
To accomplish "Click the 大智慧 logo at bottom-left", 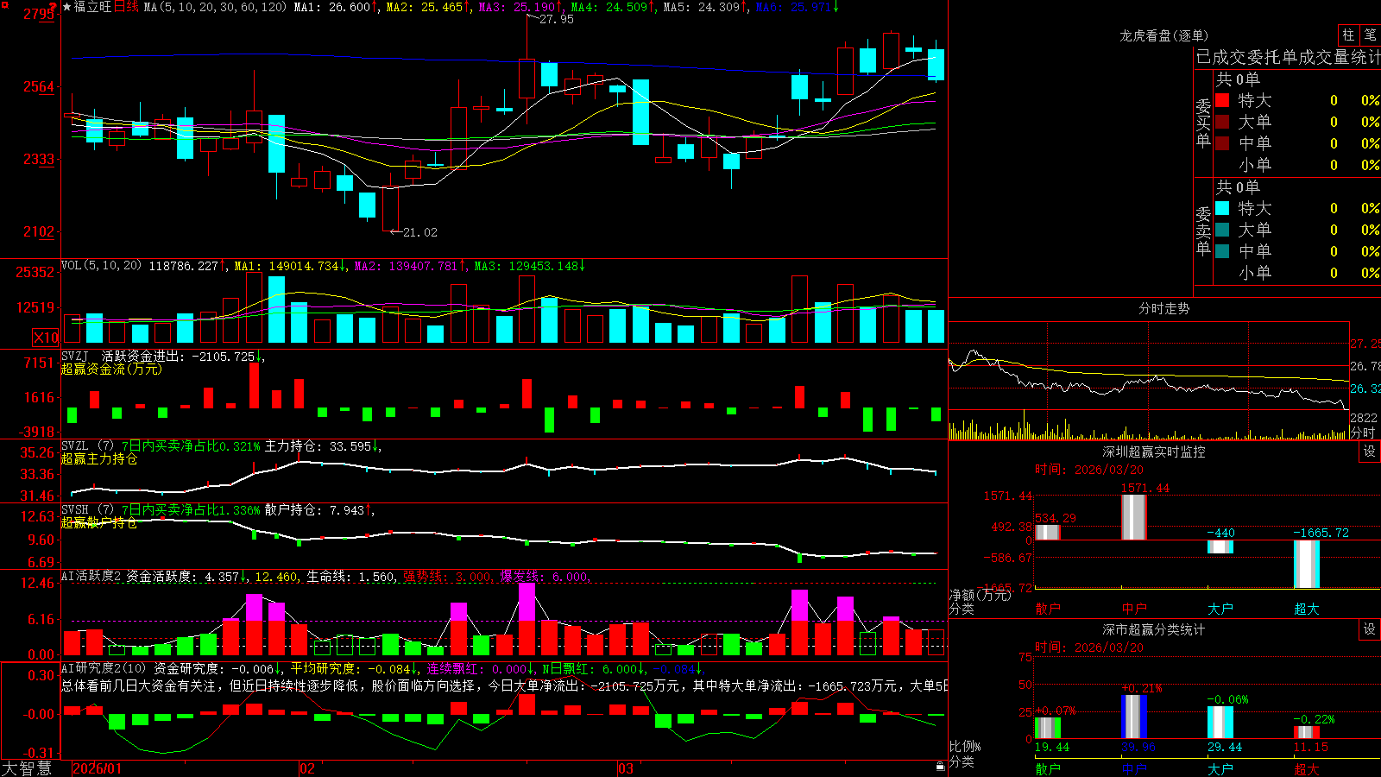I will click(x=27, y=768).
